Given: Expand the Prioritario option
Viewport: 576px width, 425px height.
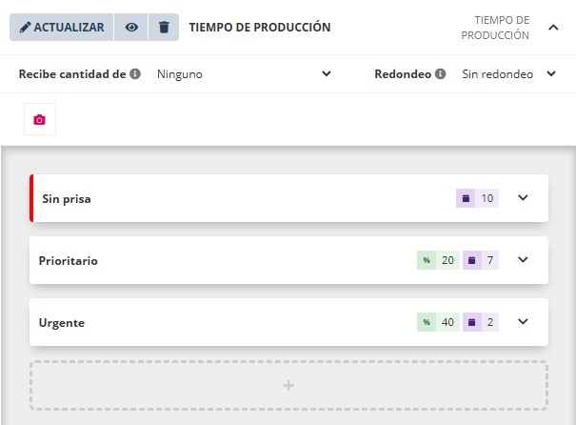Looking at the screenshot, I should [x=522, y=260].
